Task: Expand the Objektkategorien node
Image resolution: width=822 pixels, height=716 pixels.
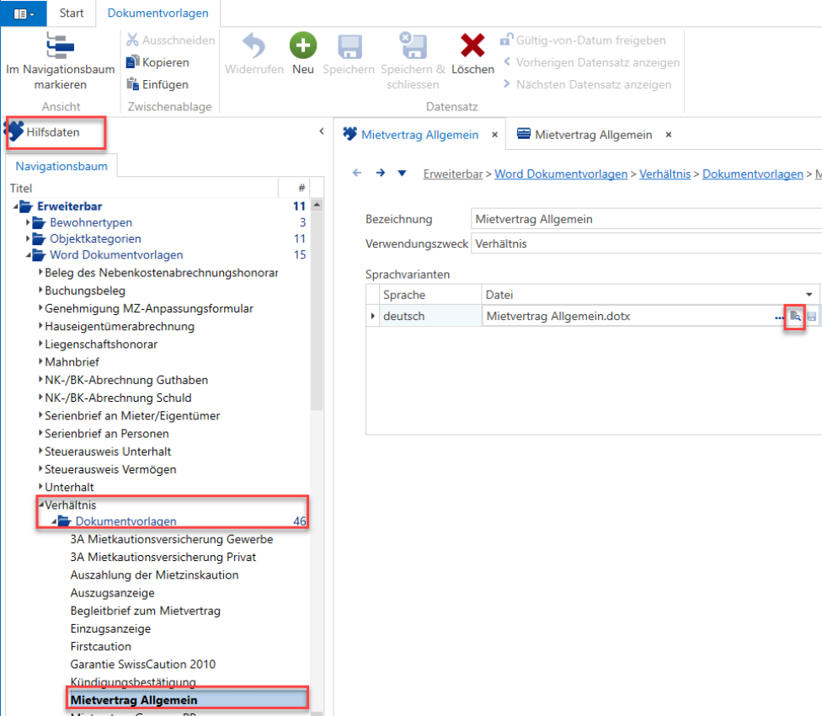Action: click(28, 239)
